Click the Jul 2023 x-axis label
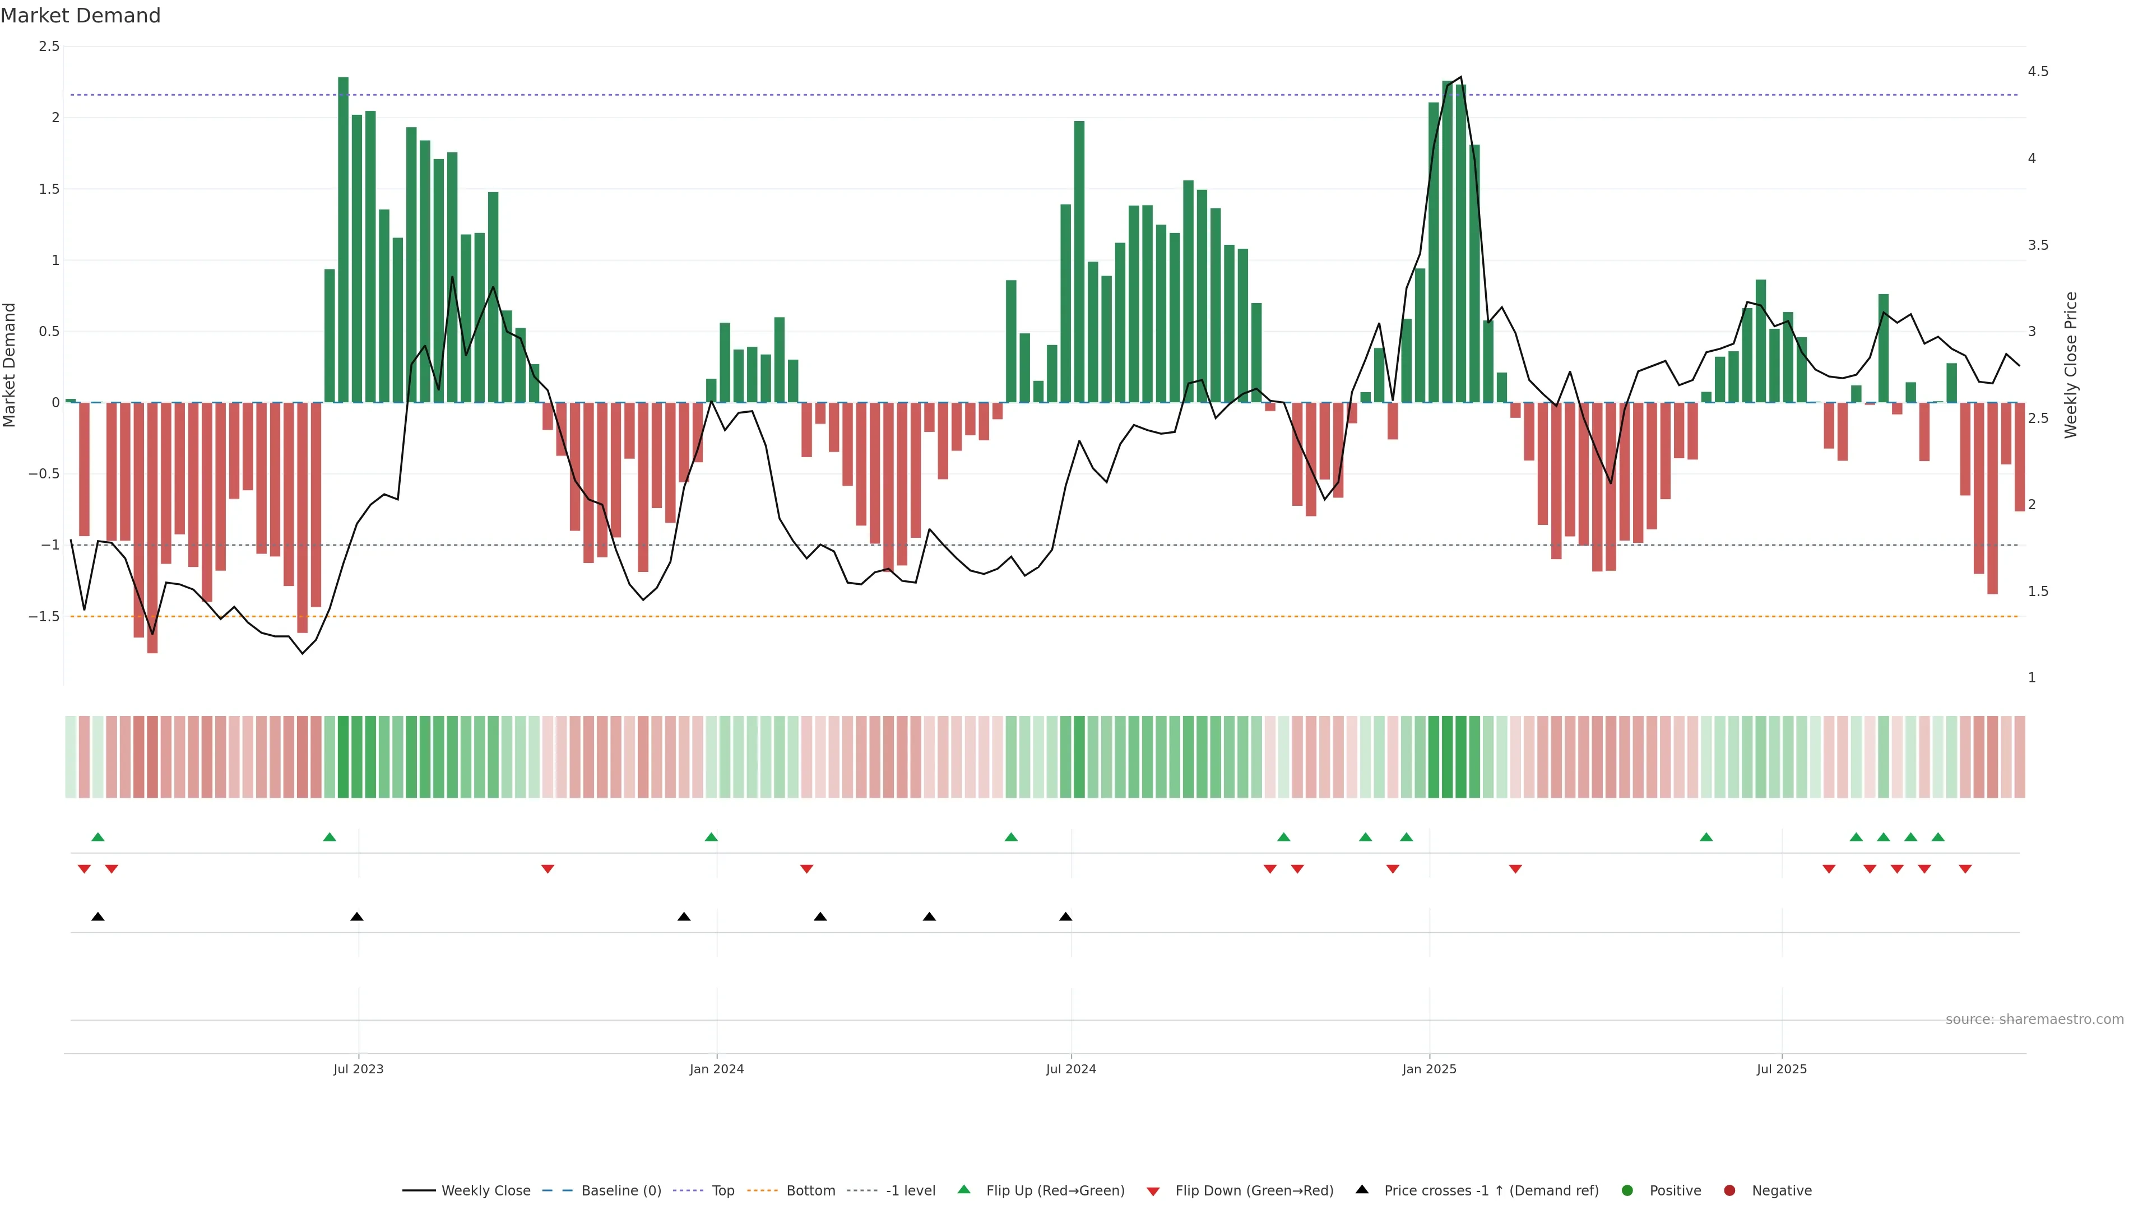 [x=359, y=1069]
